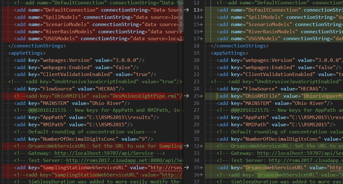This screenshot has height=184, width=343.
Task: Click line number 30 in the gutter
Action: (x=196, y=132)
